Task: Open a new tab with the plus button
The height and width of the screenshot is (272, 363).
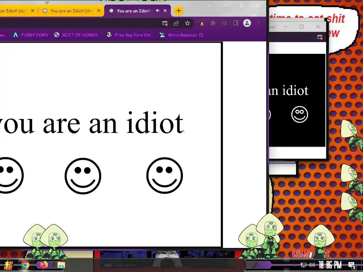Action: [x=179, y=11]
